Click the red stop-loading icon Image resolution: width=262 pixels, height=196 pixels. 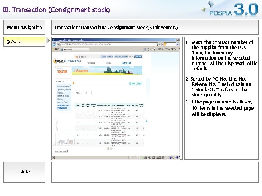pos(162,44)
